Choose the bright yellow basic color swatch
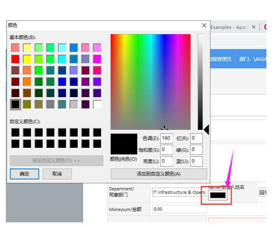The image size is (280, 227). tap(27, 59)
